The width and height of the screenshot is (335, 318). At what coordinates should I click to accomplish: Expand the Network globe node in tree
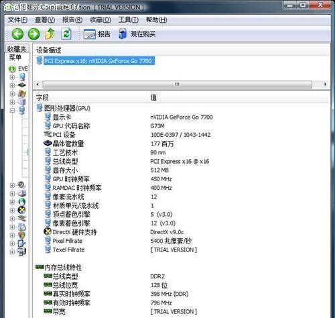(x=12, y=202)
